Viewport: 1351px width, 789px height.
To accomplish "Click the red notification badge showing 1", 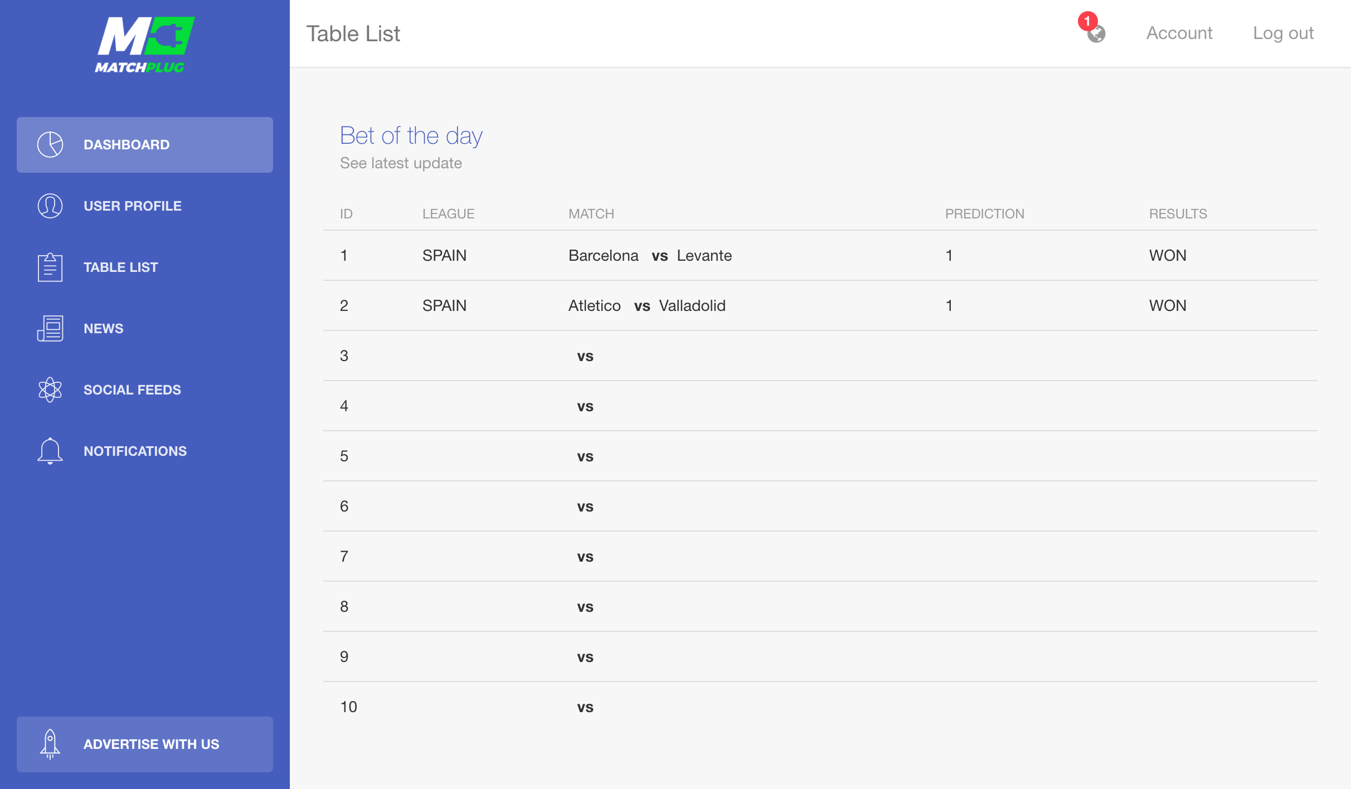I will tap(1087, 21).
